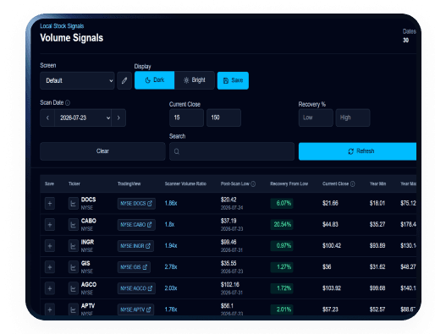Click the 1.86x volume ratio for DOCS
This screenshot has height=334, width=435.
171,203
